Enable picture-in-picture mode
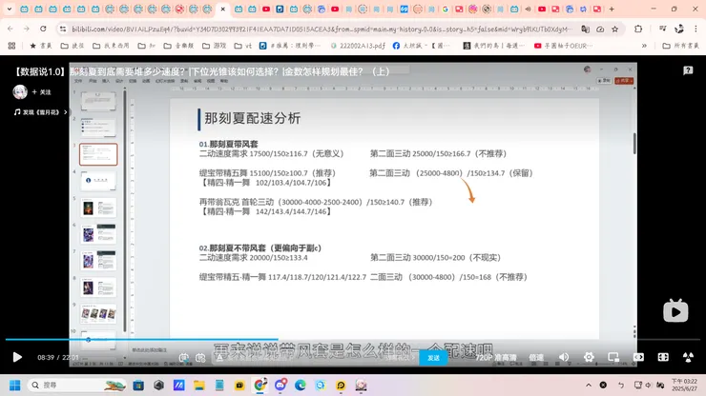This screenshot has width=706, height=396. [613, 357]
